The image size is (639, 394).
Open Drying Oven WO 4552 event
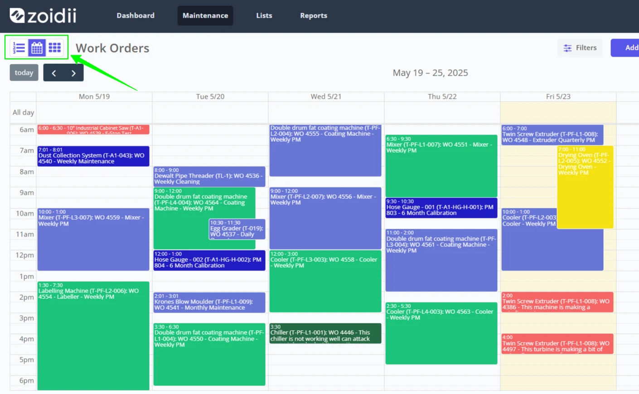point(585,187)
